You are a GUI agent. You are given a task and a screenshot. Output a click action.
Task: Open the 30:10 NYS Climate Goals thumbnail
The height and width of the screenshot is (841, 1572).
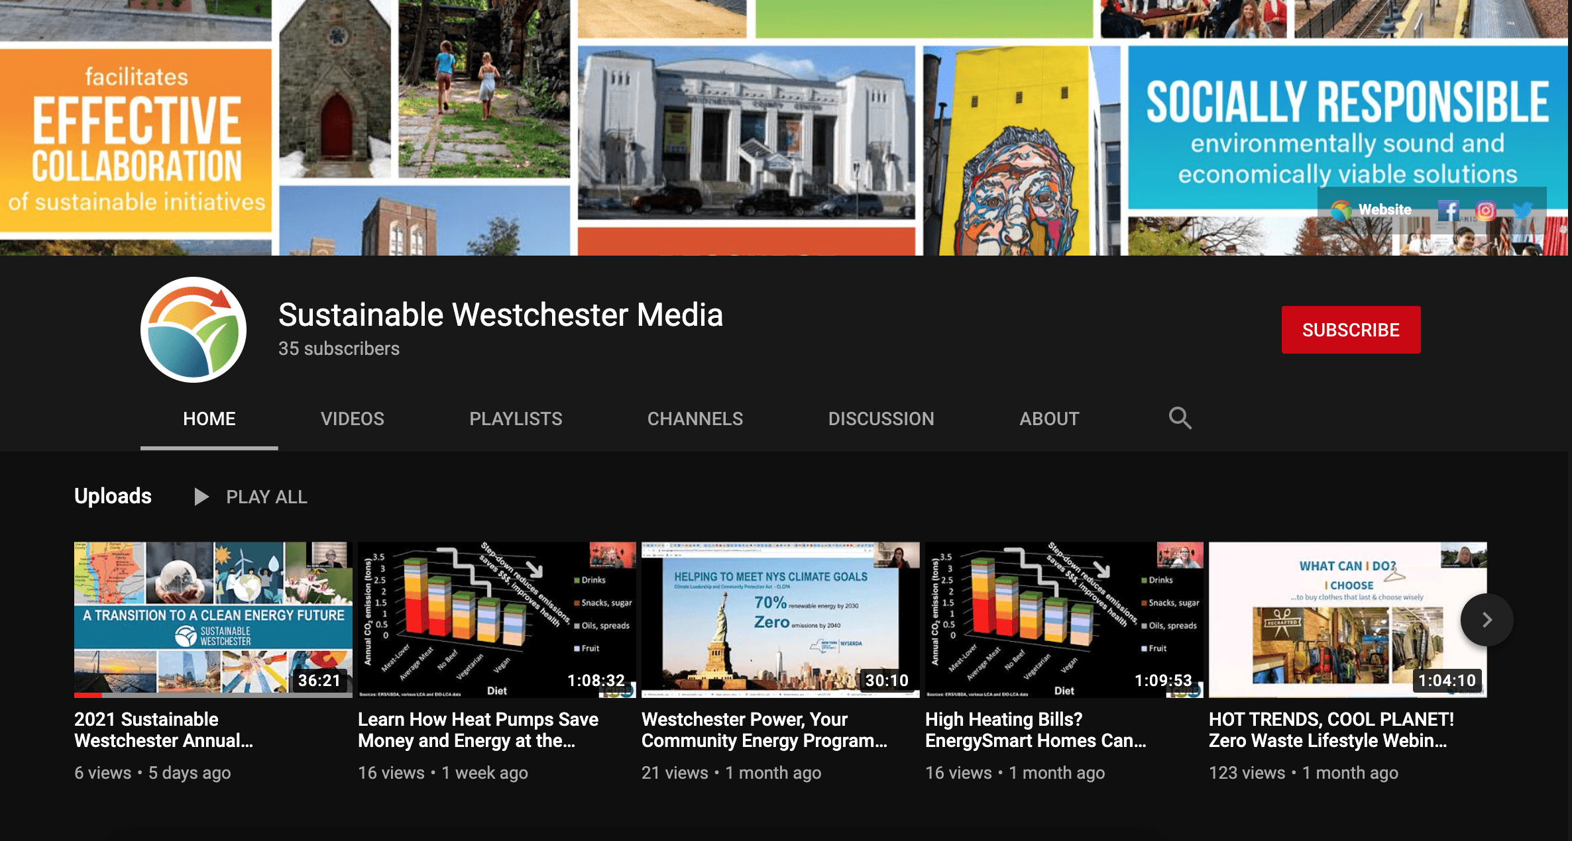781,620
